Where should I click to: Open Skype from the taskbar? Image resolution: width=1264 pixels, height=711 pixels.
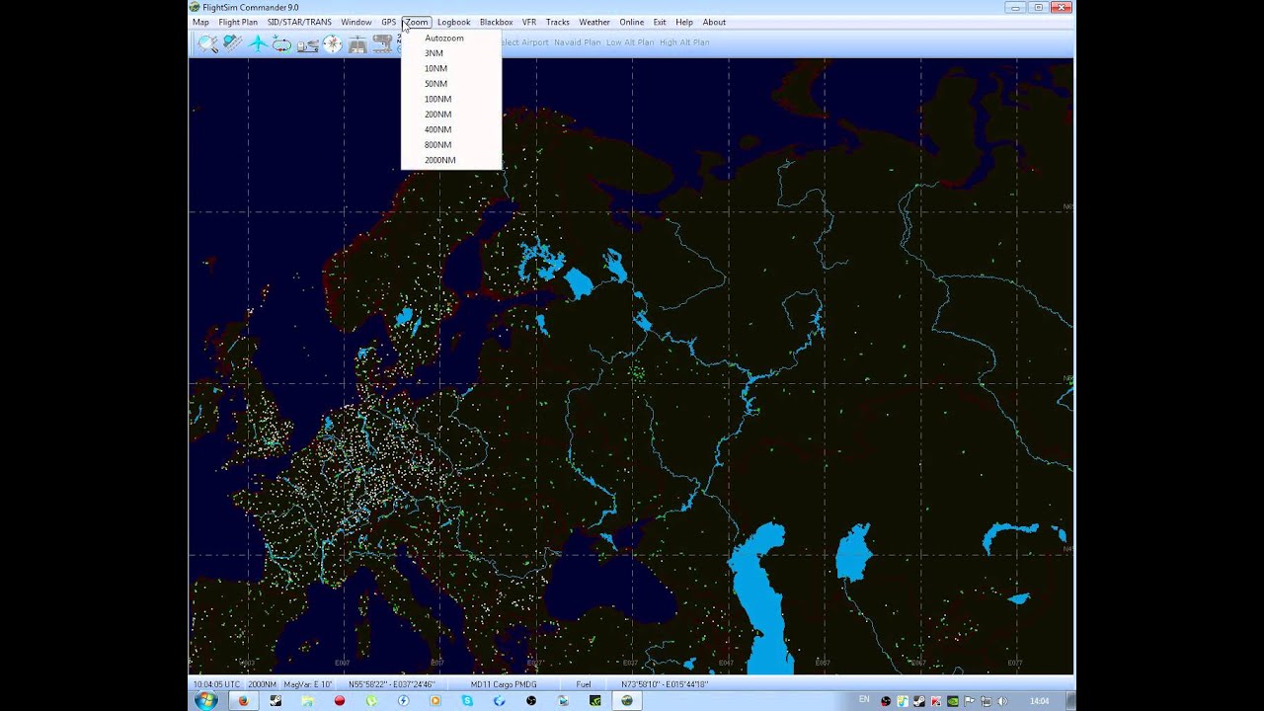(x=467, y=701)
